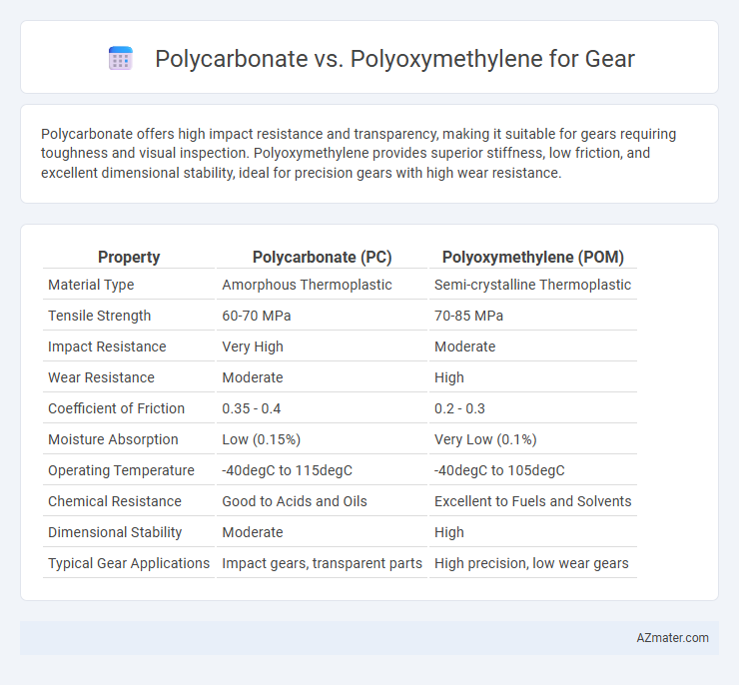Image resolution: width=739 pixels, height=685 pixels.
Task: Click the Dimensional Stability row label
Action: 115,532
